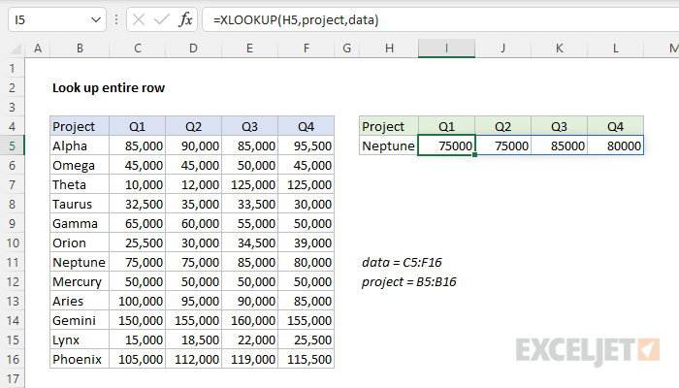Select cell H5 containing Neptune
Screen dimensions: 679x388
(389, 145)
